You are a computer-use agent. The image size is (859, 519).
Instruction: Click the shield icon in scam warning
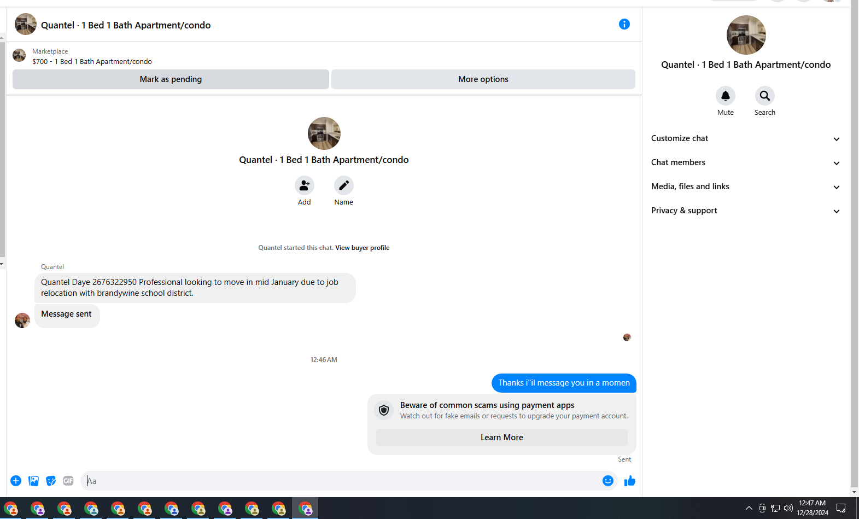pos(384,410)
